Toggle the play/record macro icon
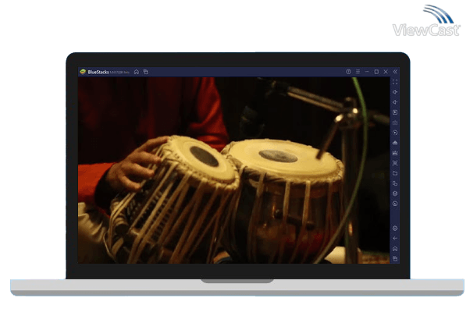The height and width of the screenshot is (323, 470). click(395, 112)
